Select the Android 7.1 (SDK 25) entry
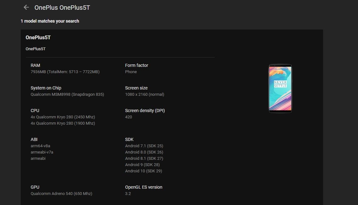The height and width of the screenshot is (205, 358). 144,146
